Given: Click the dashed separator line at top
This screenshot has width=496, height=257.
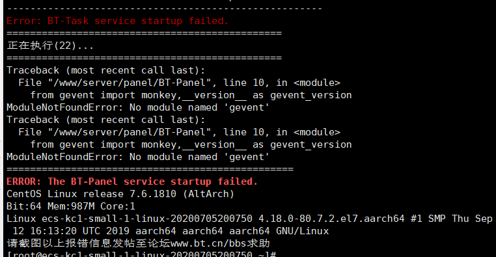Looking at the screenshot, I should (164, 8).
